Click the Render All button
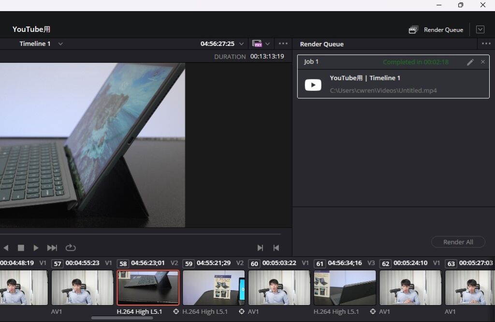The width and height of the screenshot is (495, 322). (x=458, y=242)
